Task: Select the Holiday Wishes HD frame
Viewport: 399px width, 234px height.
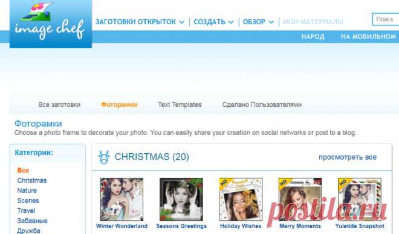Action: click(241, 199)
